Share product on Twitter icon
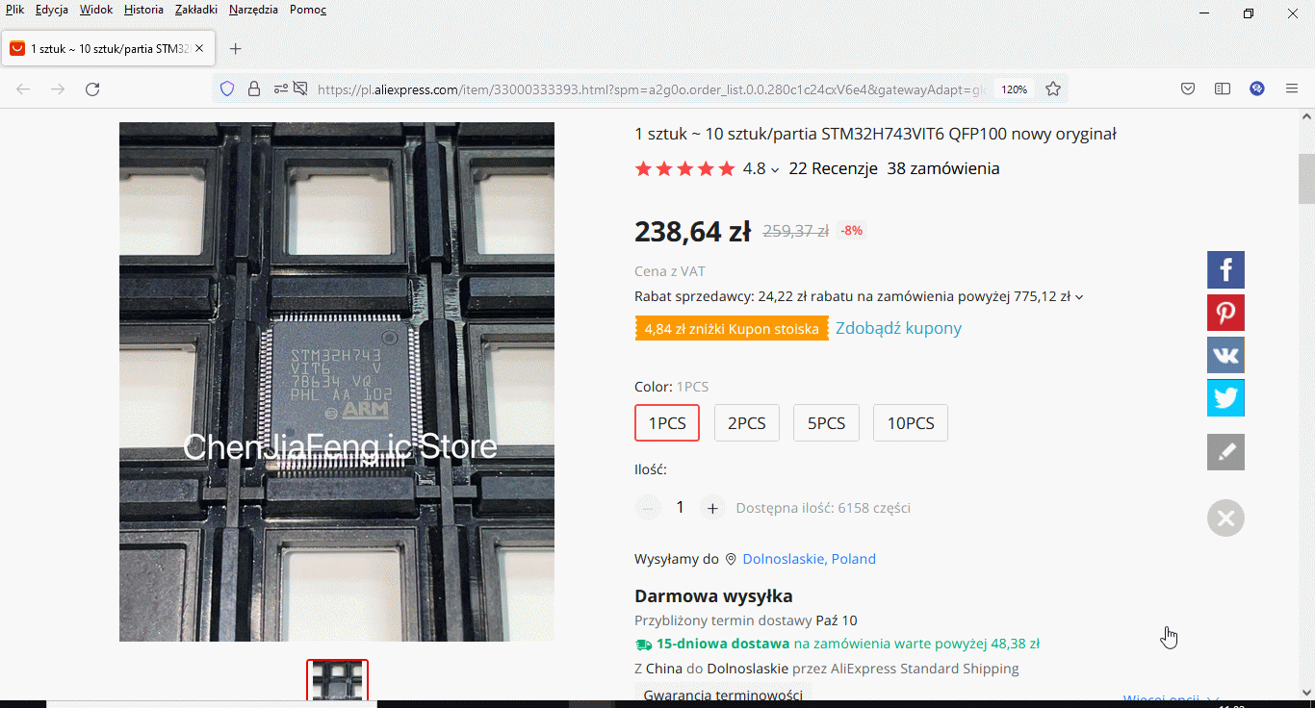 (1225, 397)
